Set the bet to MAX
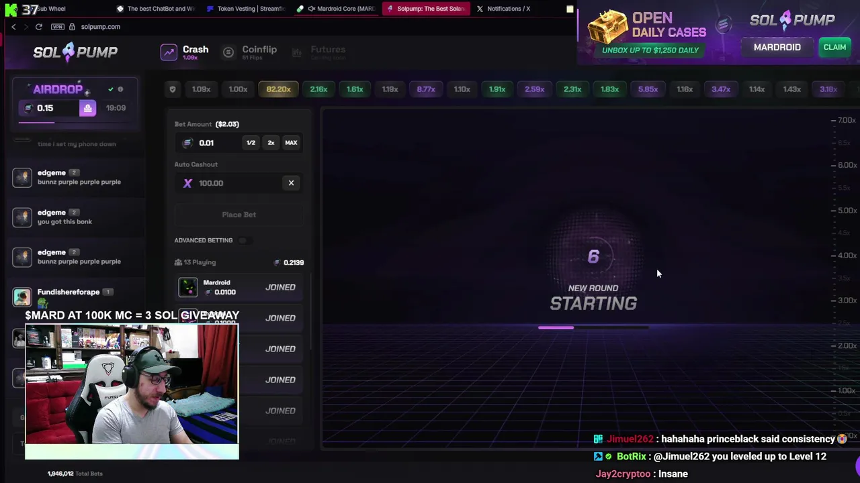Screen dimensions: 860x483 (291, 143)
